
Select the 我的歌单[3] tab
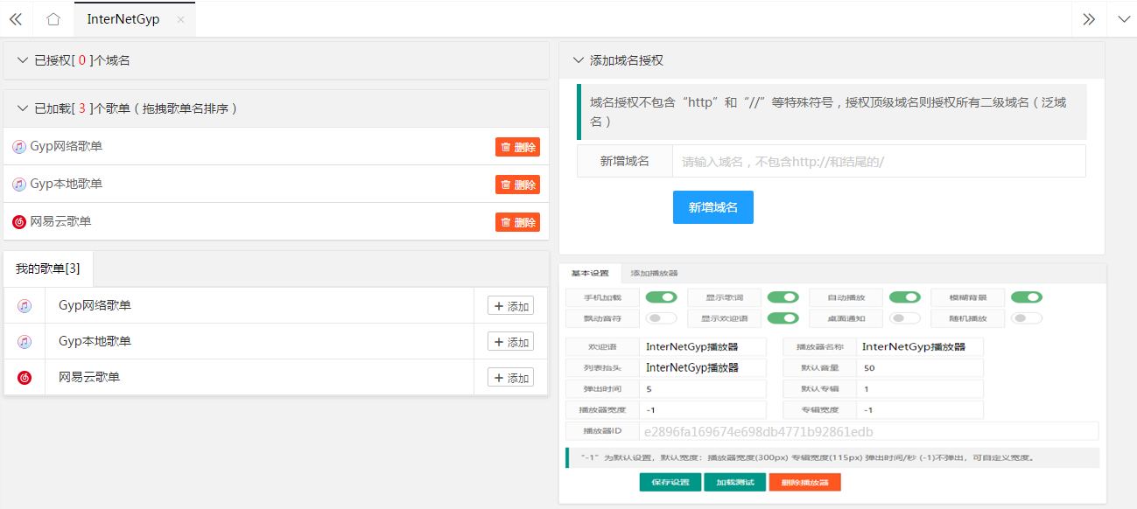tap(48, 268)
